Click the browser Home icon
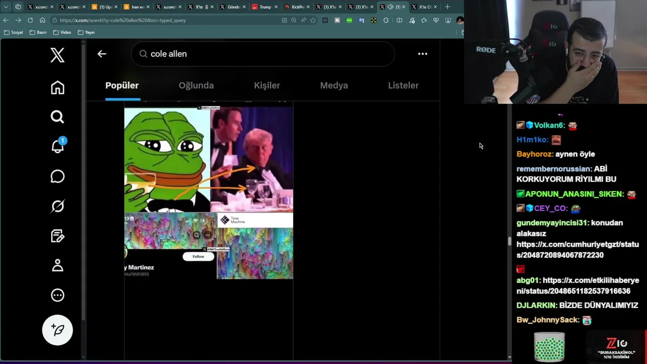Screen dimensions: 647x364 pyautogui.click(x=42, y=20)
